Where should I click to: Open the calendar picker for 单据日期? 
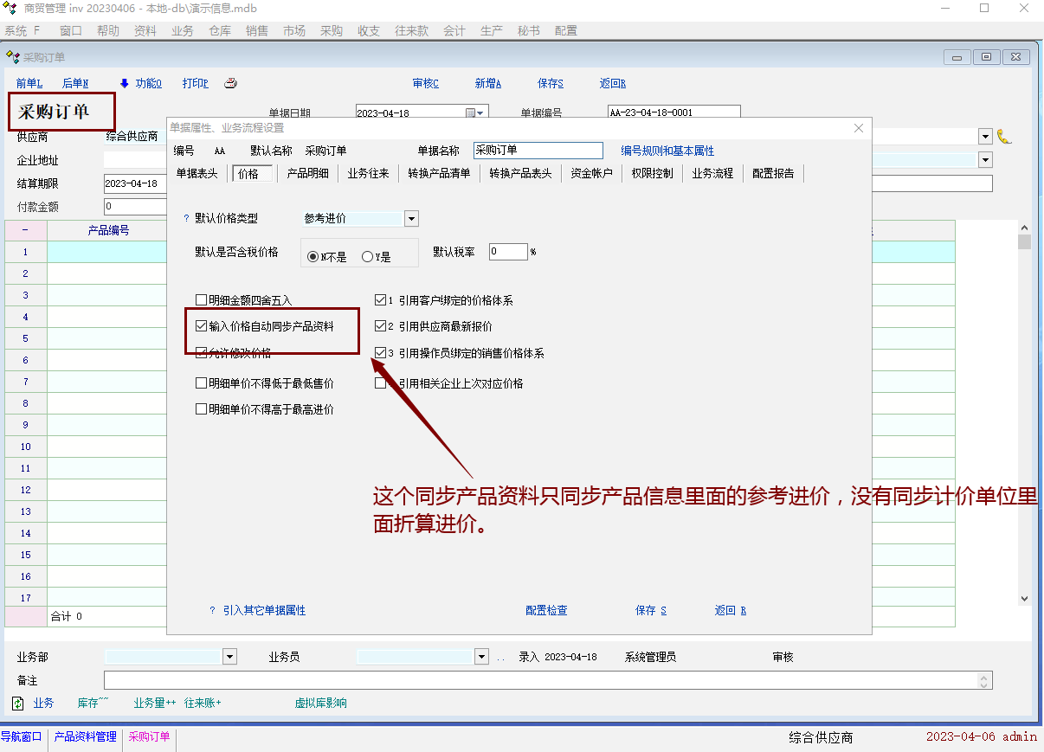tap(472, 112)
